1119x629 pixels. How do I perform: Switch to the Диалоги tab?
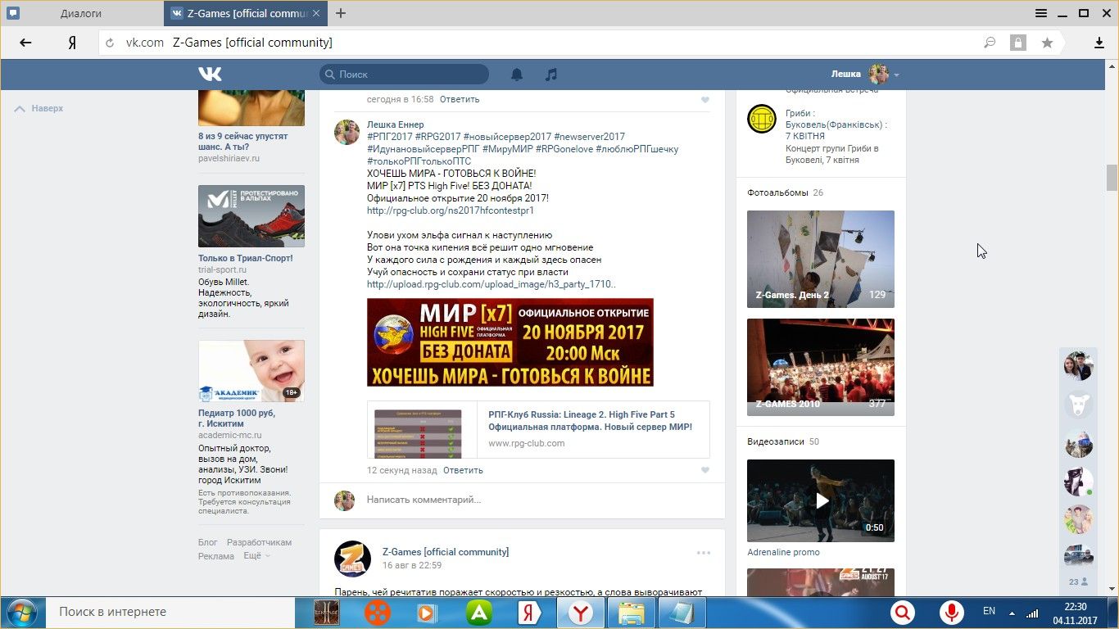click(x=81, y=14)
